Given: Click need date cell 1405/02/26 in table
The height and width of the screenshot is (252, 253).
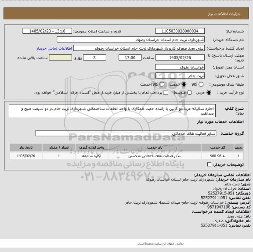Looking at the screenshot, I should pos(26,156).
